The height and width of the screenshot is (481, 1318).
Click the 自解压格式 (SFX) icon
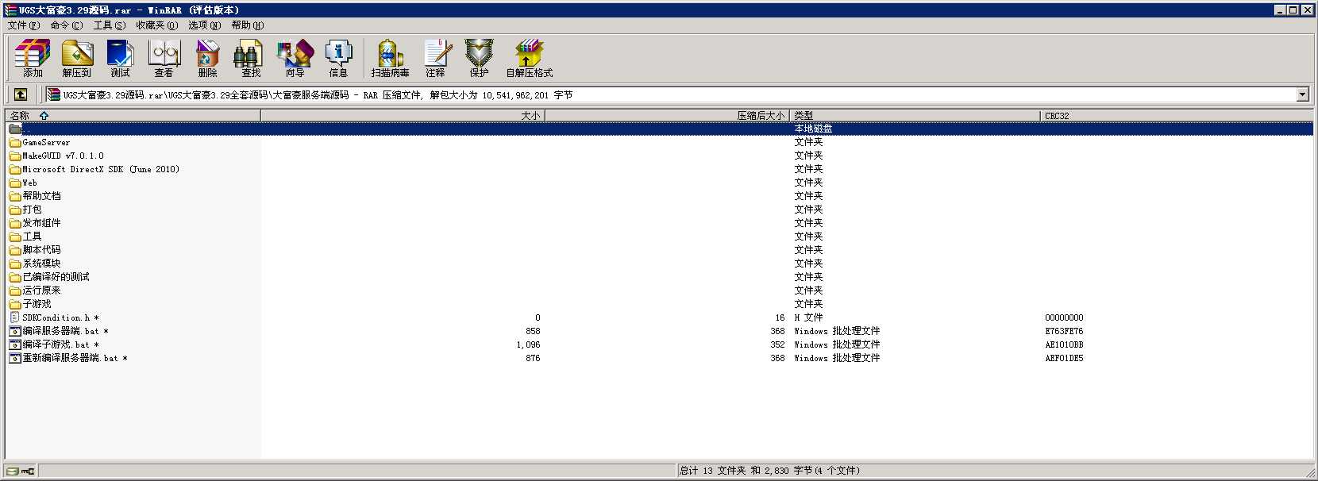tap(530, 59)
